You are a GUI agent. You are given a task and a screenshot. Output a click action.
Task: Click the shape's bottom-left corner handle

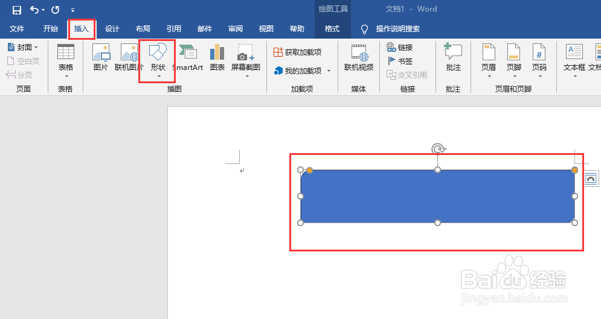pos(301,223)
